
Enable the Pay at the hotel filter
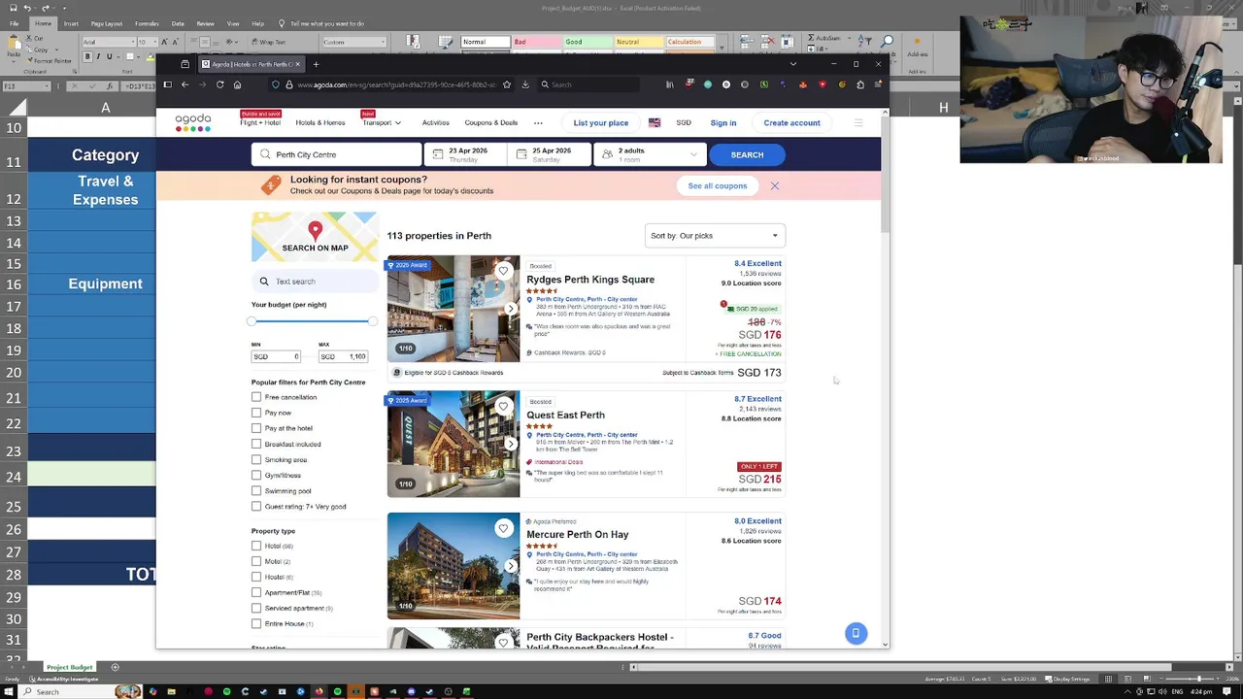point(256,428)
